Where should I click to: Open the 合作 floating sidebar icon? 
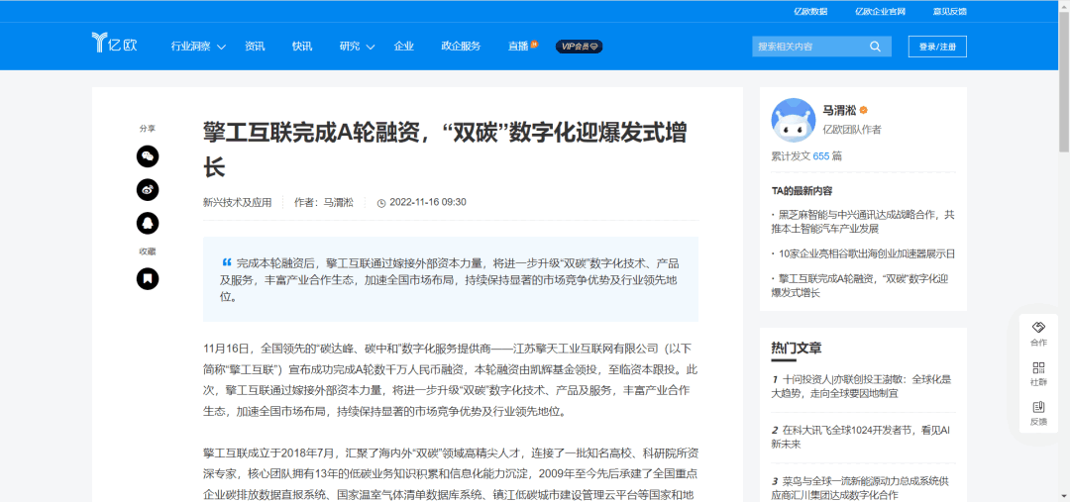(x=1038, y=335)
